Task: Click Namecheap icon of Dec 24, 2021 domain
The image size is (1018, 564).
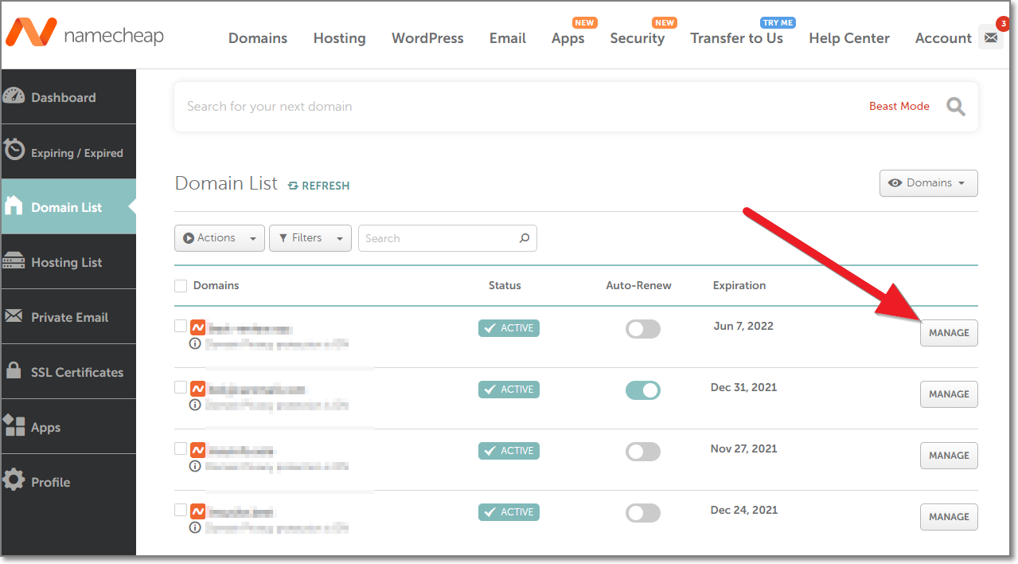Action: click(198, 511)
